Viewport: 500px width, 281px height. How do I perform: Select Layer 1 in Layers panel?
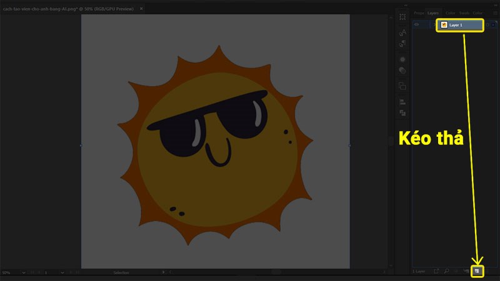pyautogui.click(x=464, y=25)
